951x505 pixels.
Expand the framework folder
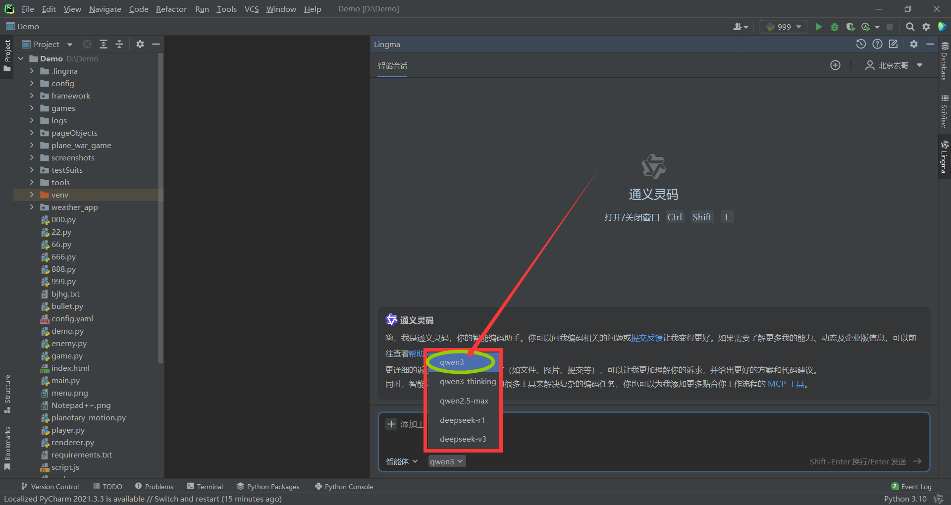[x=32, y=96]
